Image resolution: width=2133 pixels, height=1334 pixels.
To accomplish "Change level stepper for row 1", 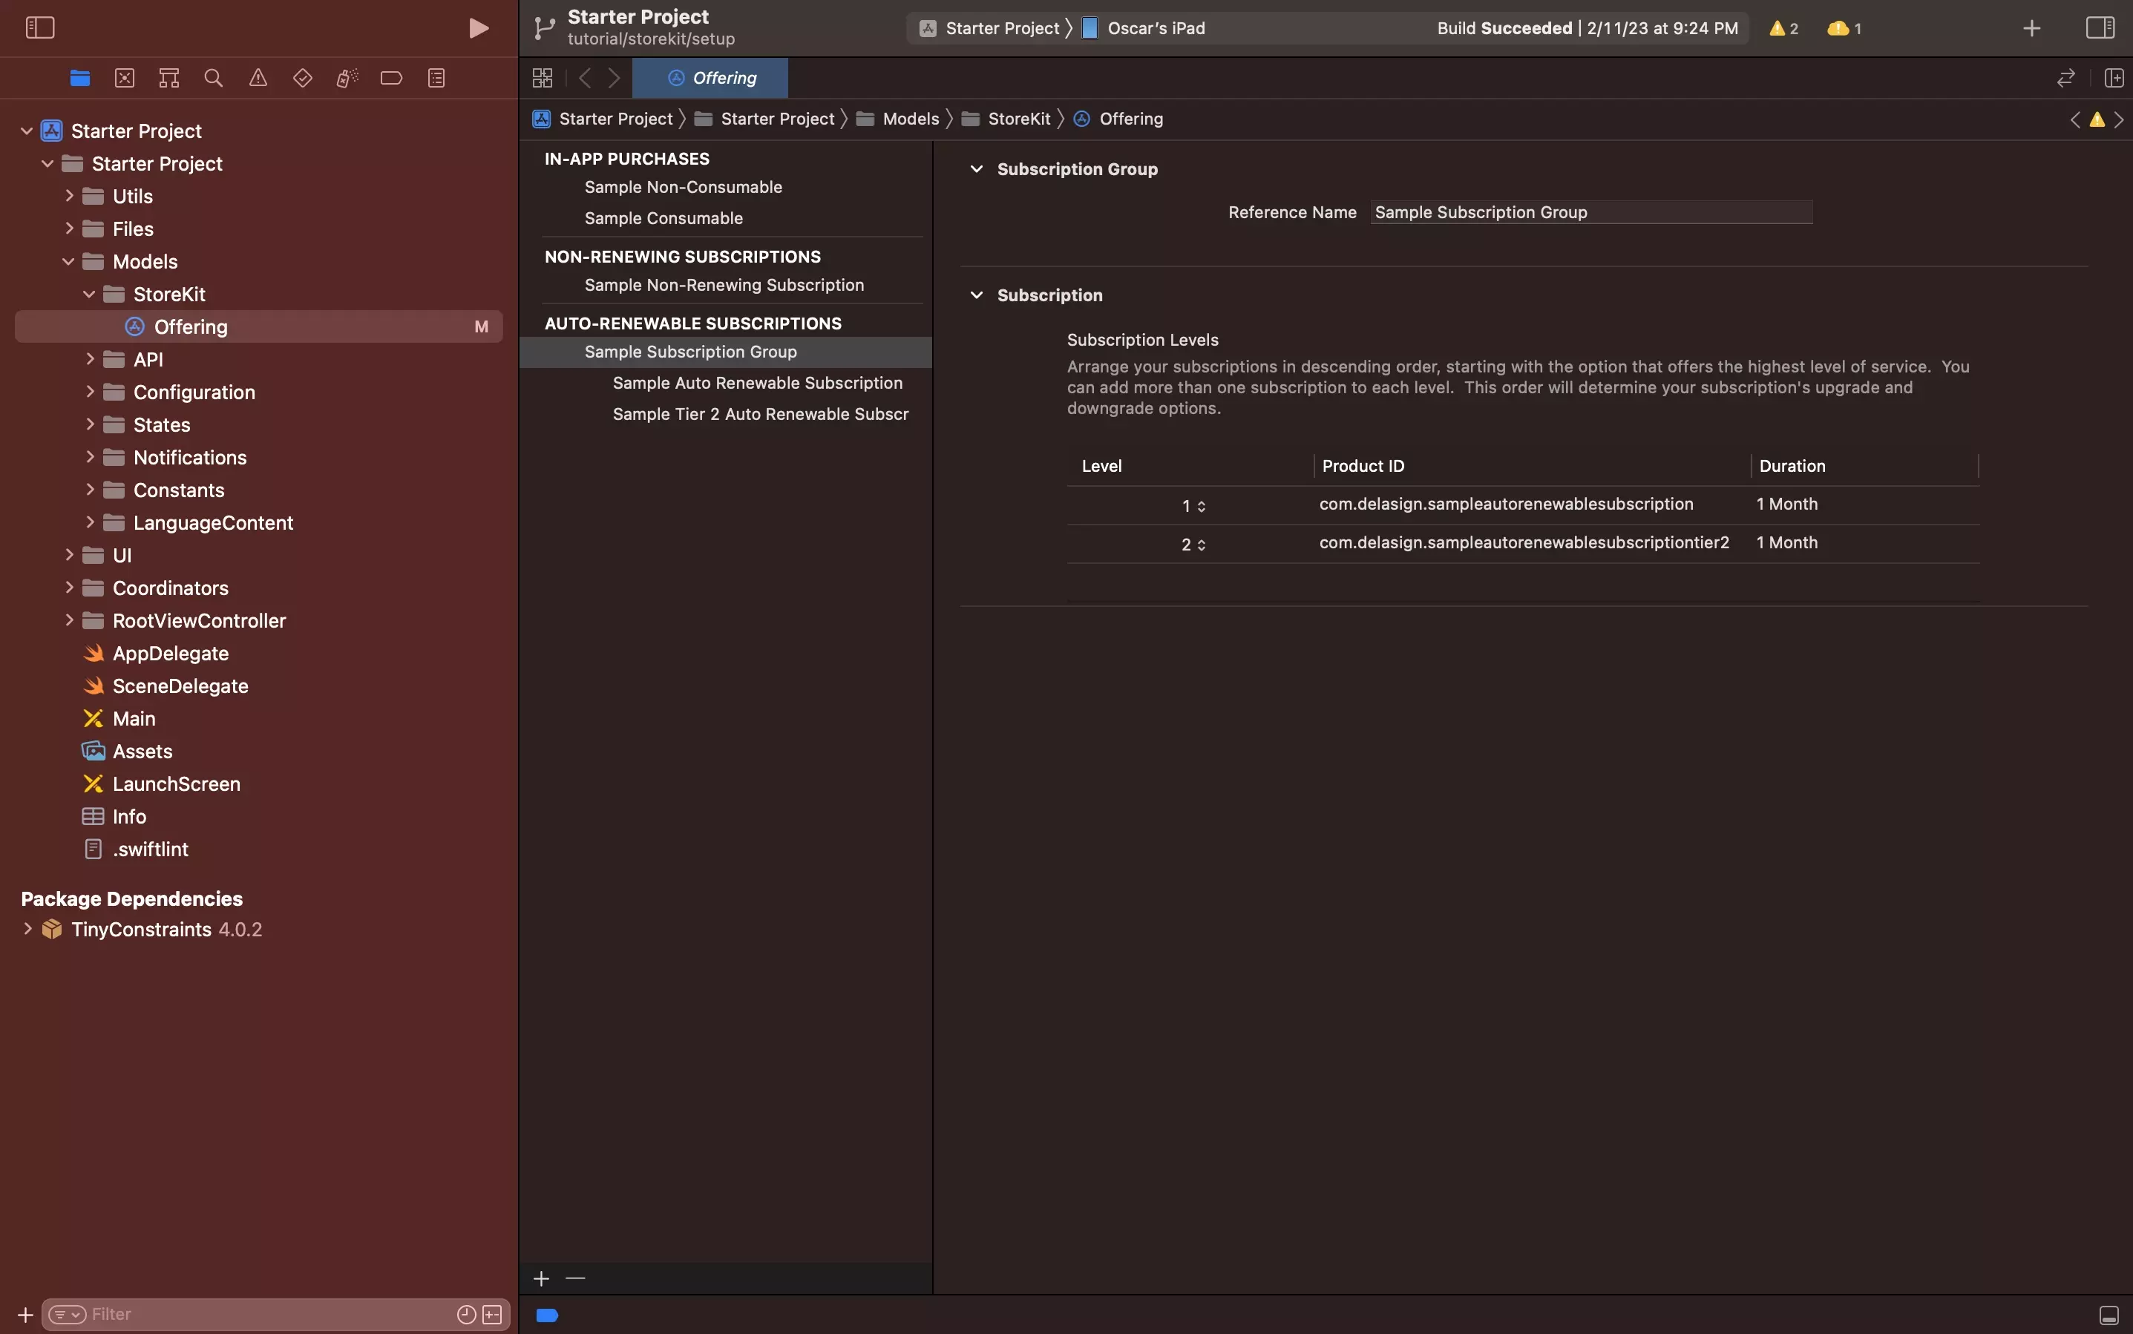I will pos(1201,505).
